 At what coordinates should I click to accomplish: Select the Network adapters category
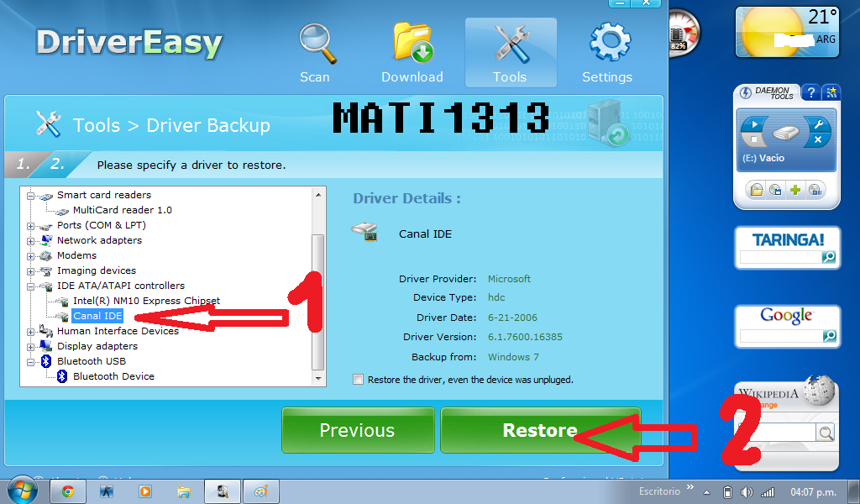99,240
